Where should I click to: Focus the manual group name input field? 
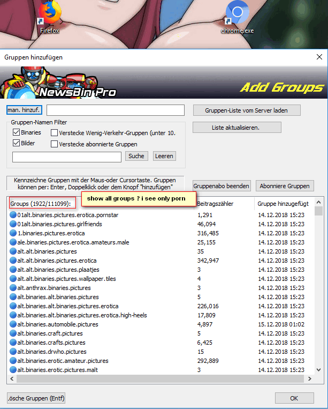[x=116, y=110]
